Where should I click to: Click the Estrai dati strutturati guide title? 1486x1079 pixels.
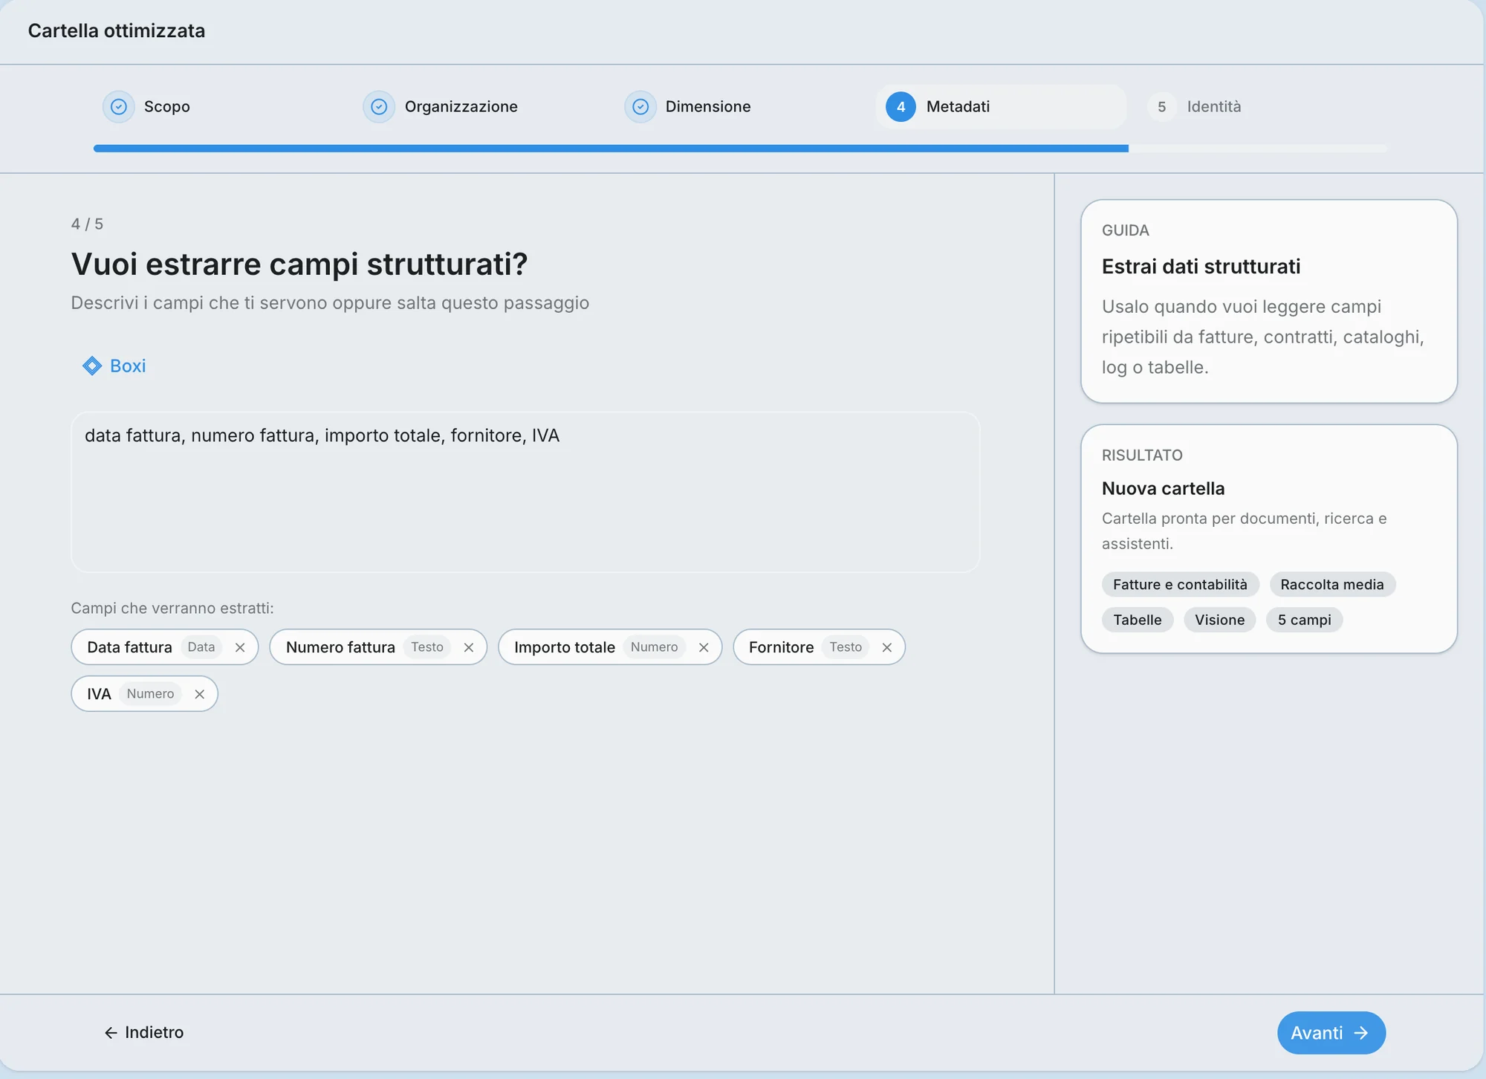point(1201,267)
